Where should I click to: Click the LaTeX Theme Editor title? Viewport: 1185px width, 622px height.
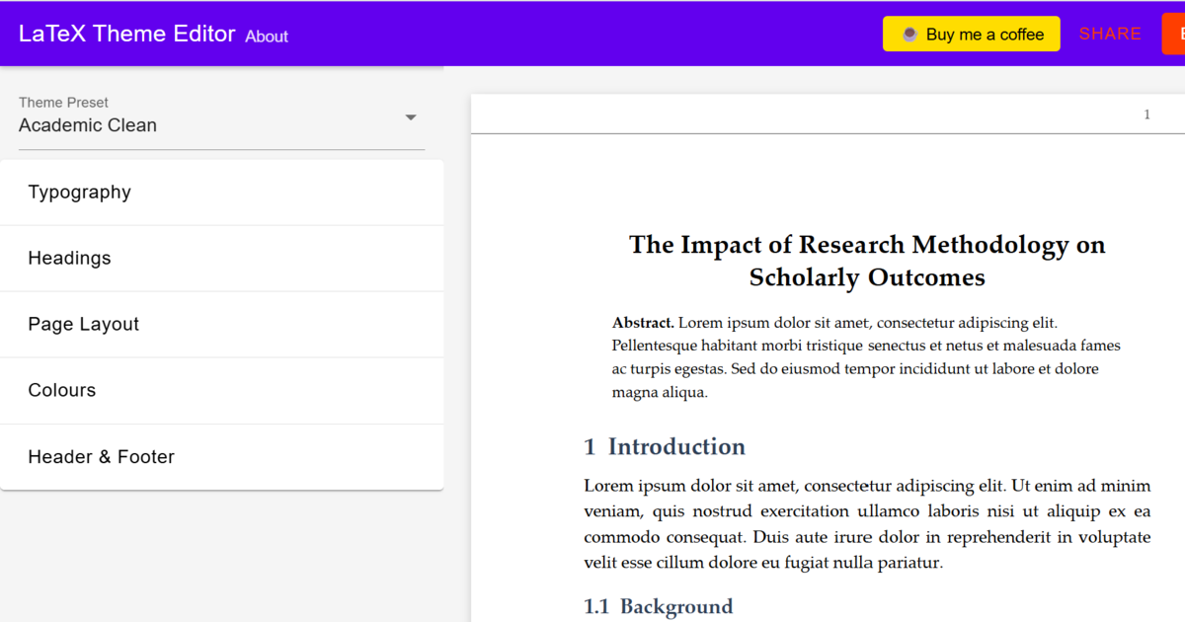pos(127,34)
